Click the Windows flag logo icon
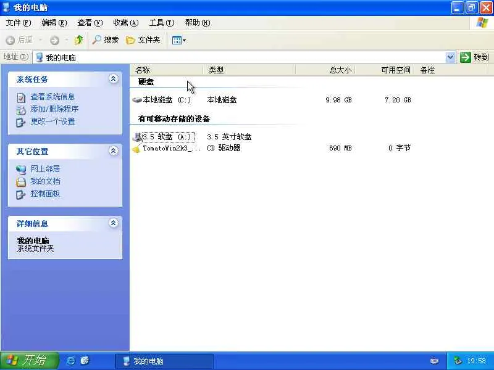 [x=482, y=23]
